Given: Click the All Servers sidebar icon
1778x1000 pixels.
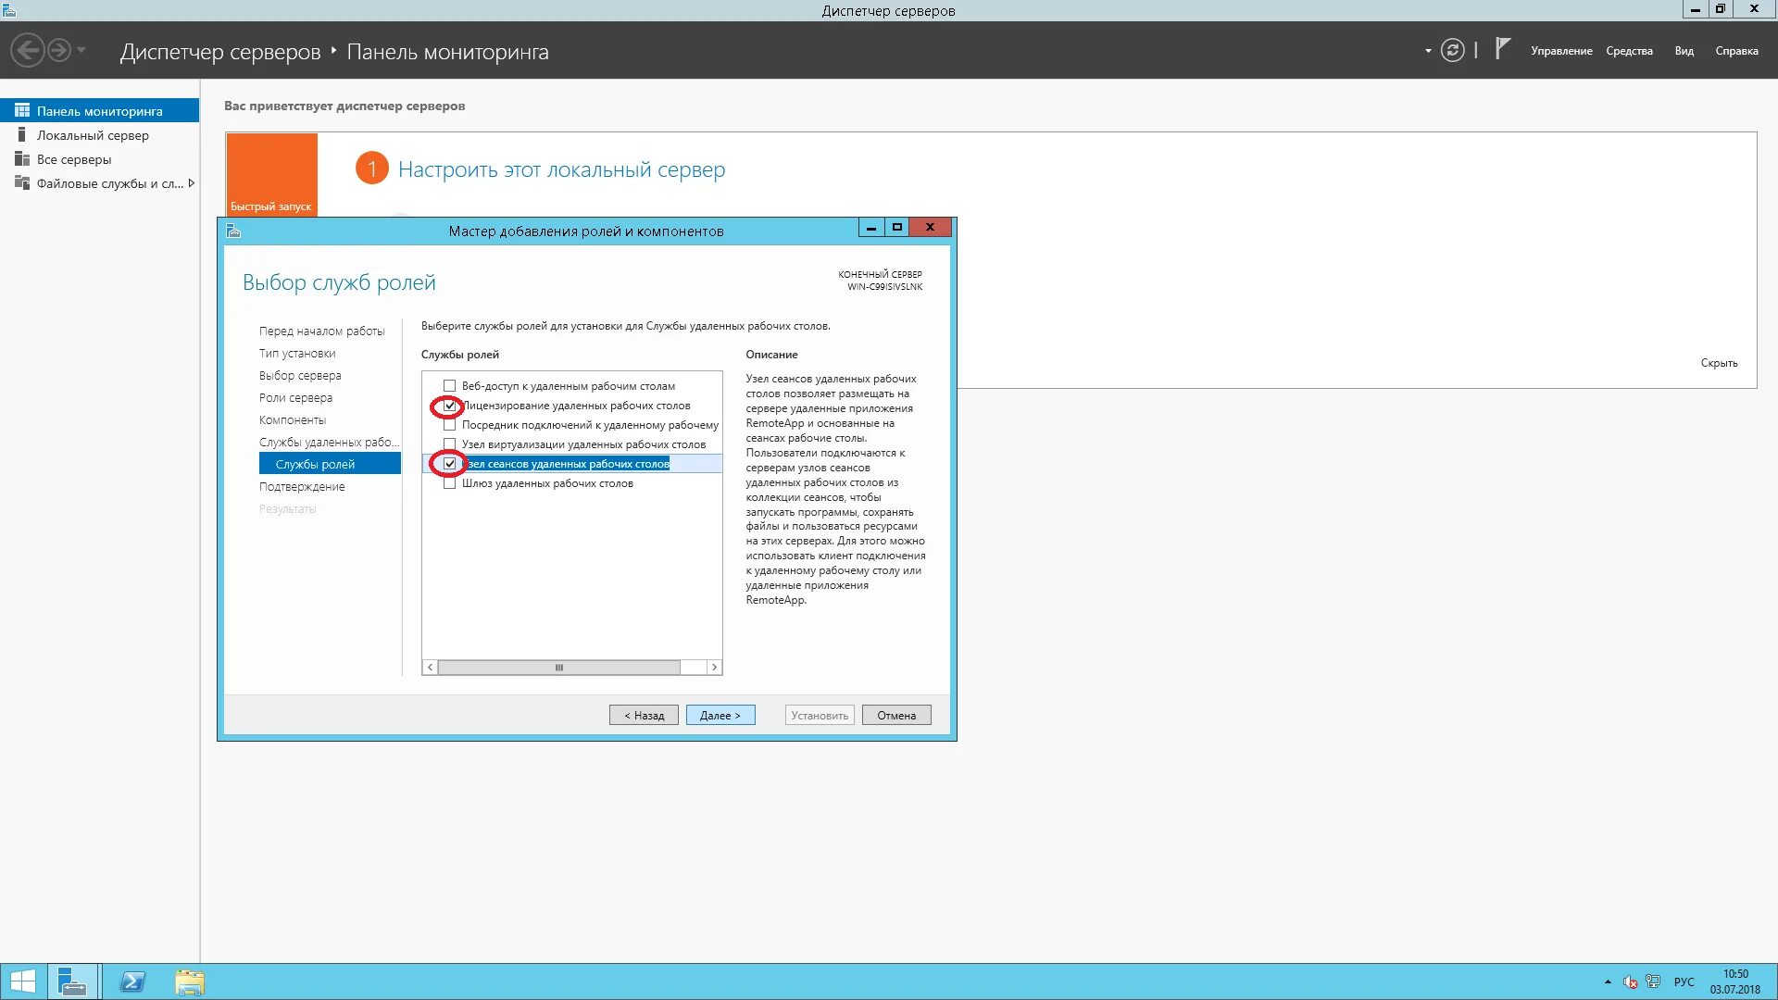Looking at the screenshot, I should pyautogui.click(x=22, y=159).
